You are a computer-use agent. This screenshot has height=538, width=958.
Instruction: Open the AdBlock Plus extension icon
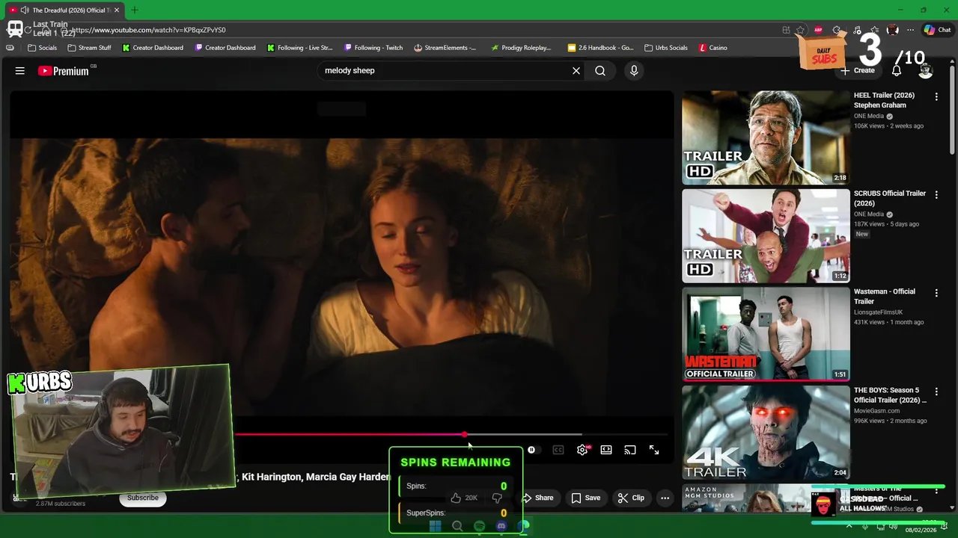(818, 30)
